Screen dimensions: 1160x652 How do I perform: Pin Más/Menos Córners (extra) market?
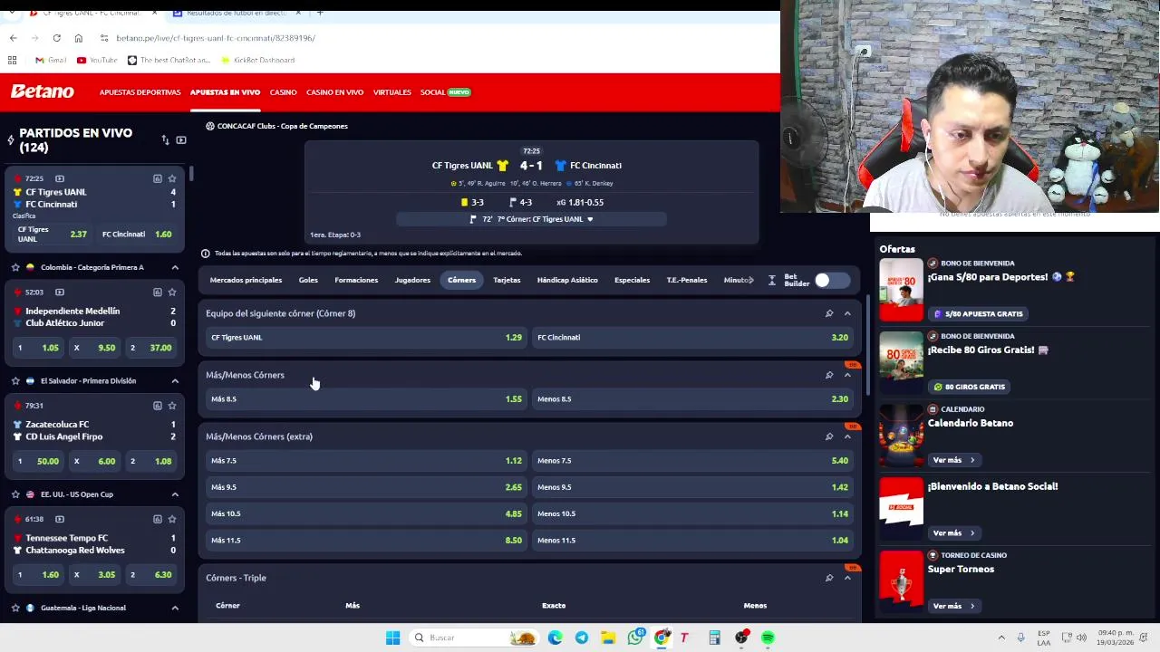(828, 436)
